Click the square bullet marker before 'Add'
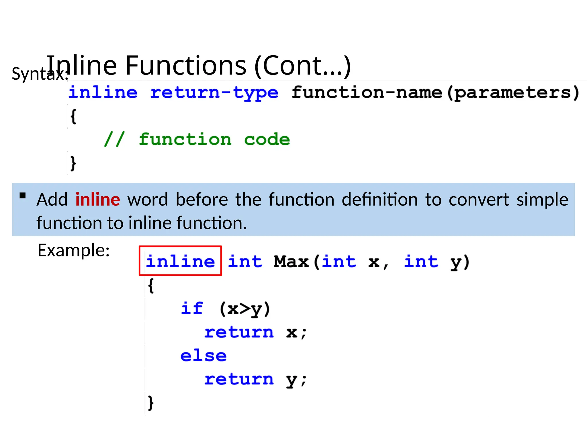The height and width of the screenshot is (440, 587). (x=23, y=196)
